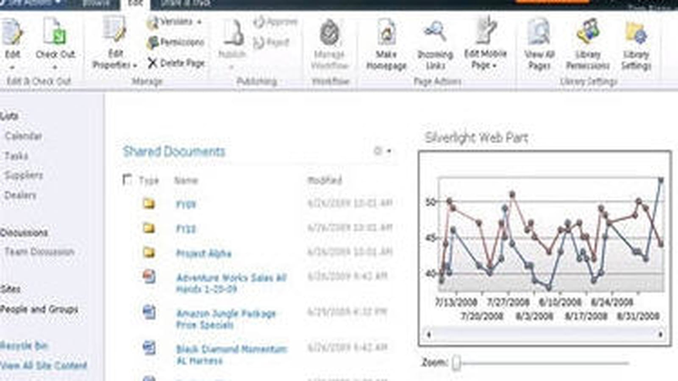Expand the dropdown arrow under Publish
678x381 pixels.
pyautogui.click(x=232, y=67)
